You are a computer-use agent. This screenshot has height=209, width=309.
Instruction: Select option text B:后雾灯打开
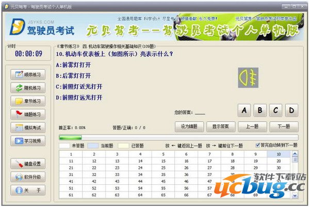(73, 76)
